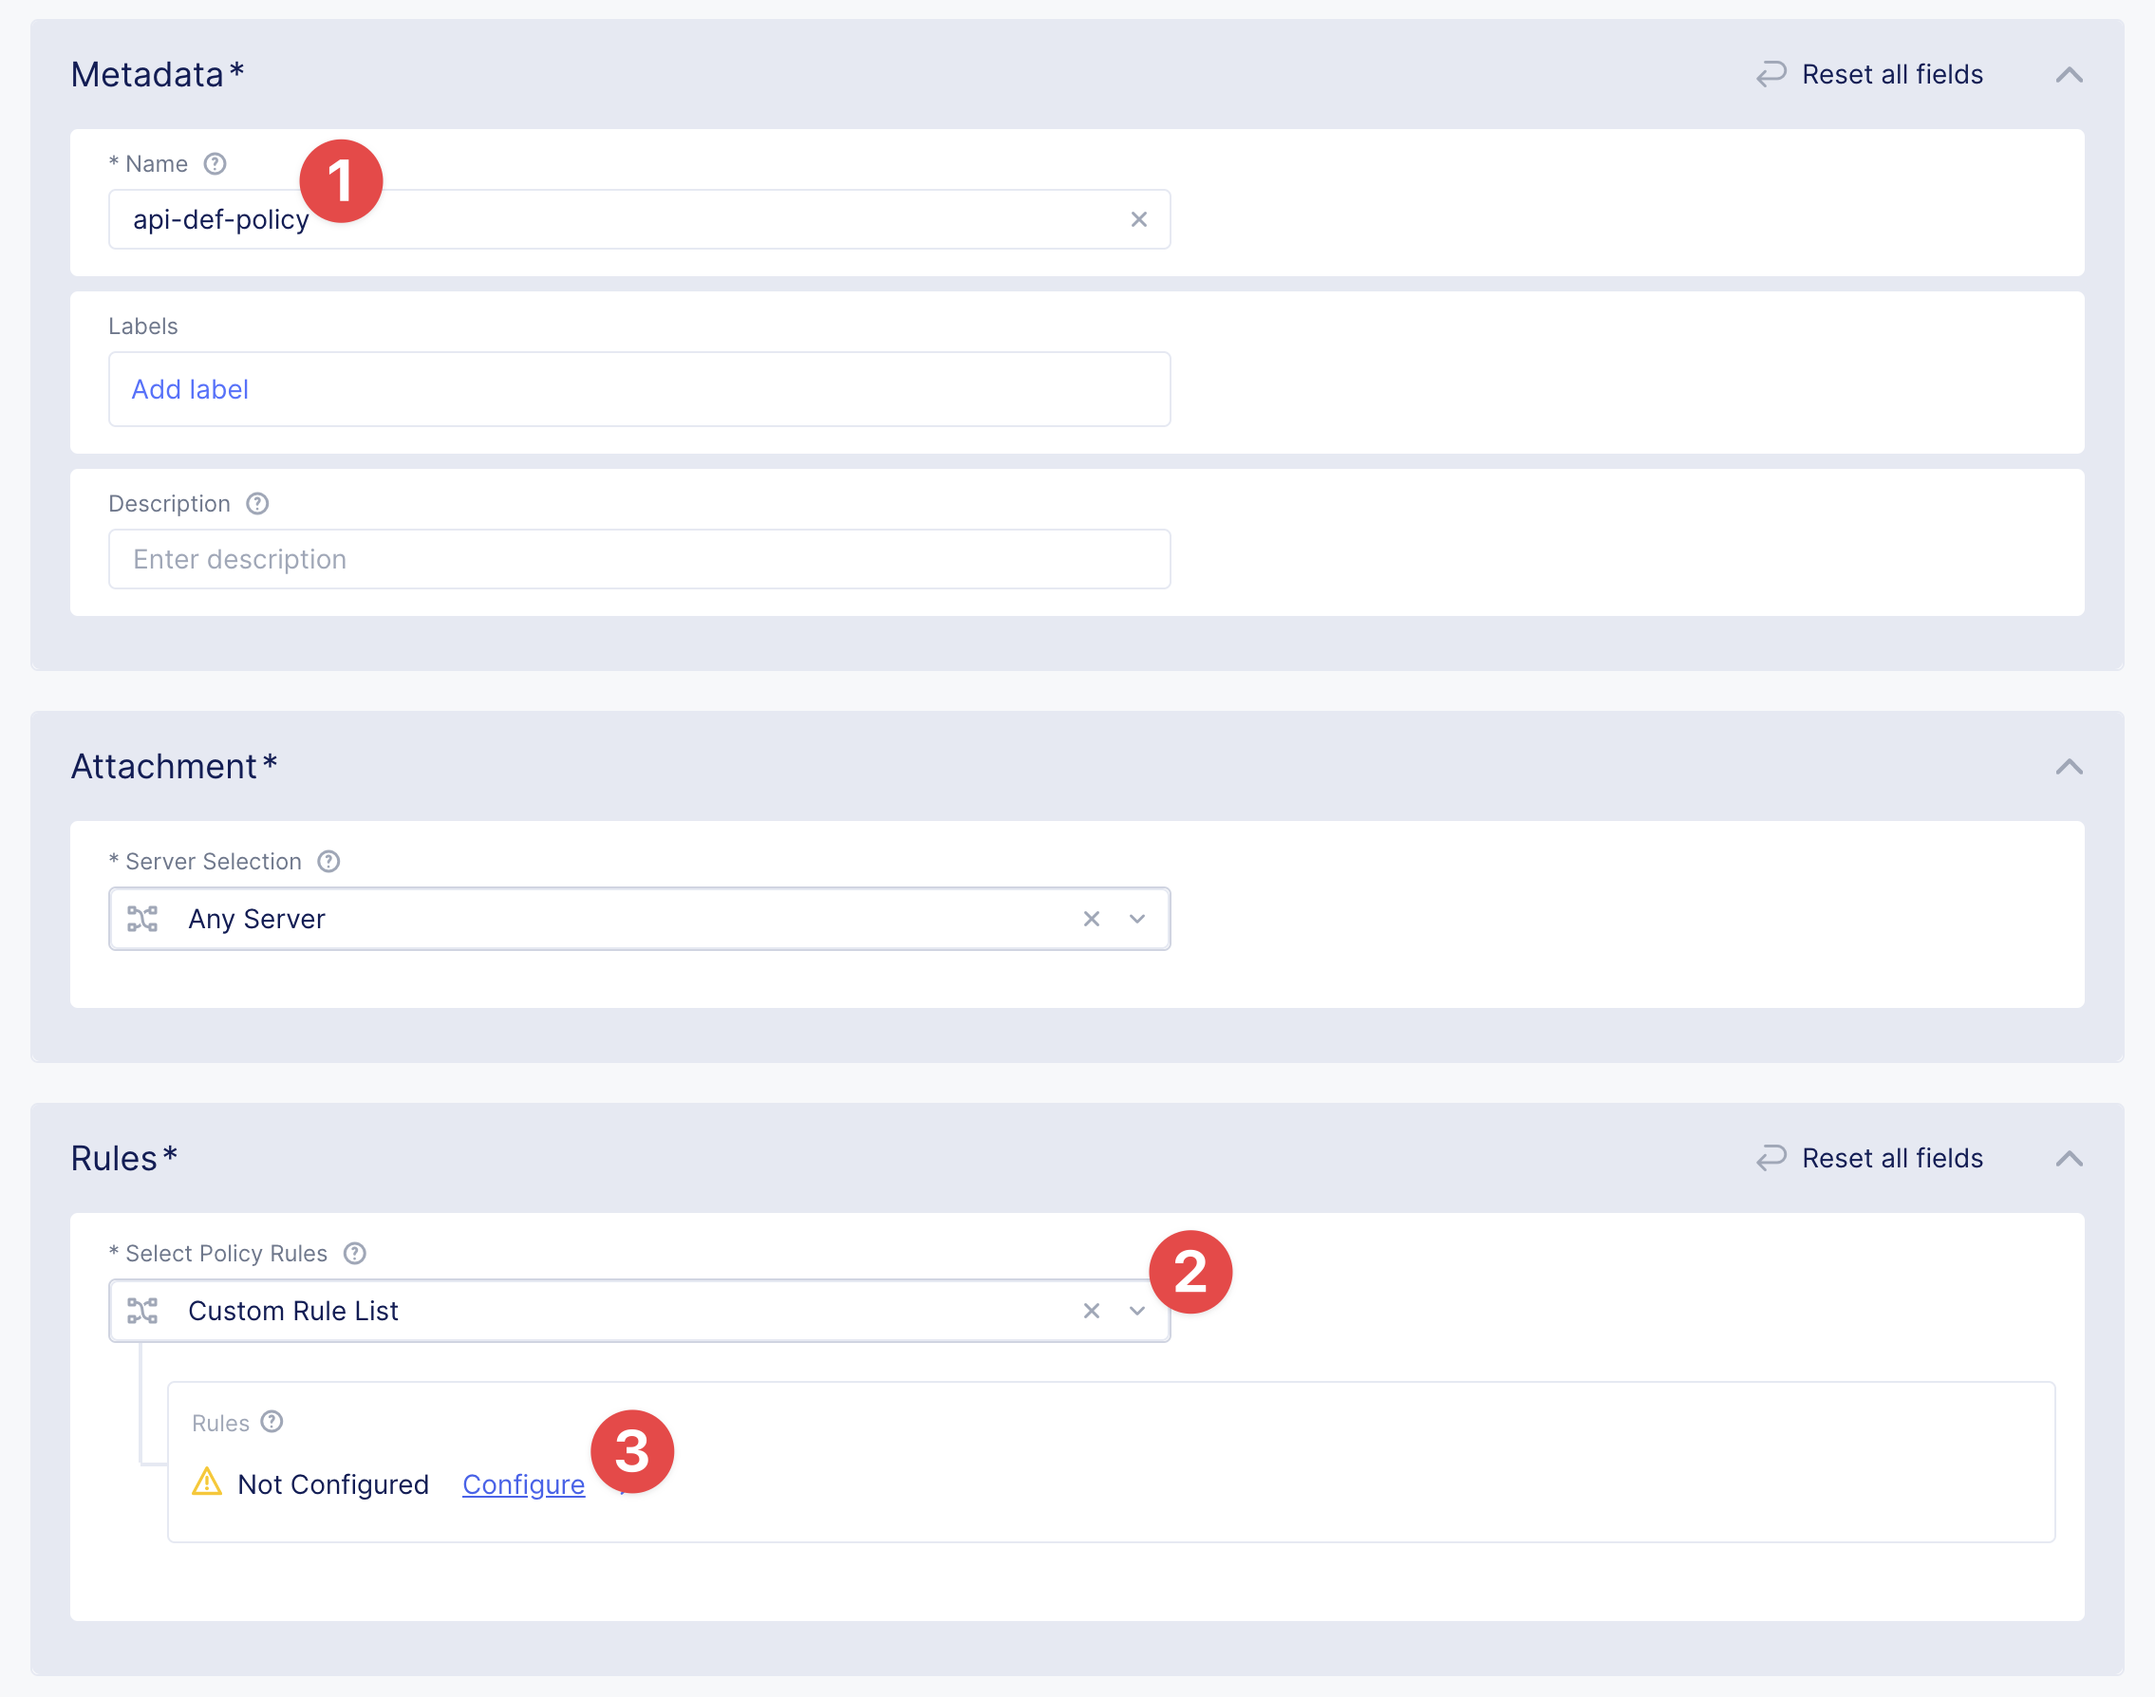The height and width of the screenshot is (1697, 2155).
Task: Clear the Any Server selection
Action: (1091, 919)
